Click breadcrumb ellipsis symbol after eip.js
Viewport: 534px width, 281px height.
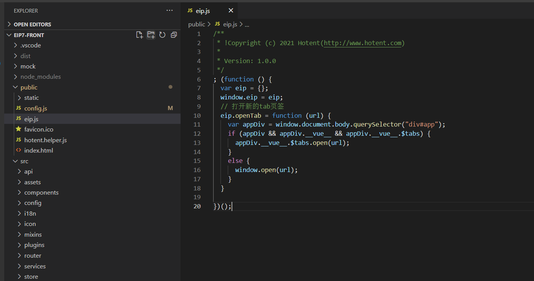coord(247,24)
